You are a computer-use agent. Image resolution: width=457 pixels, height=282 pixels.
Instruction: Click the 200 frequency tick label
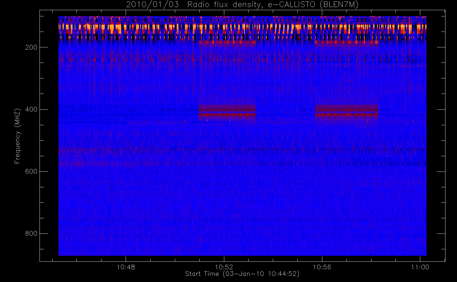point(31,47)
